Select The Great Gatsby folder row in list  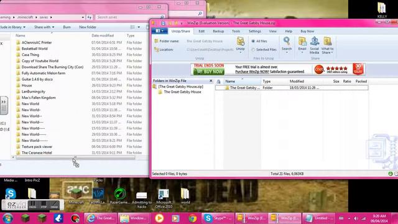tap(292, 88)
